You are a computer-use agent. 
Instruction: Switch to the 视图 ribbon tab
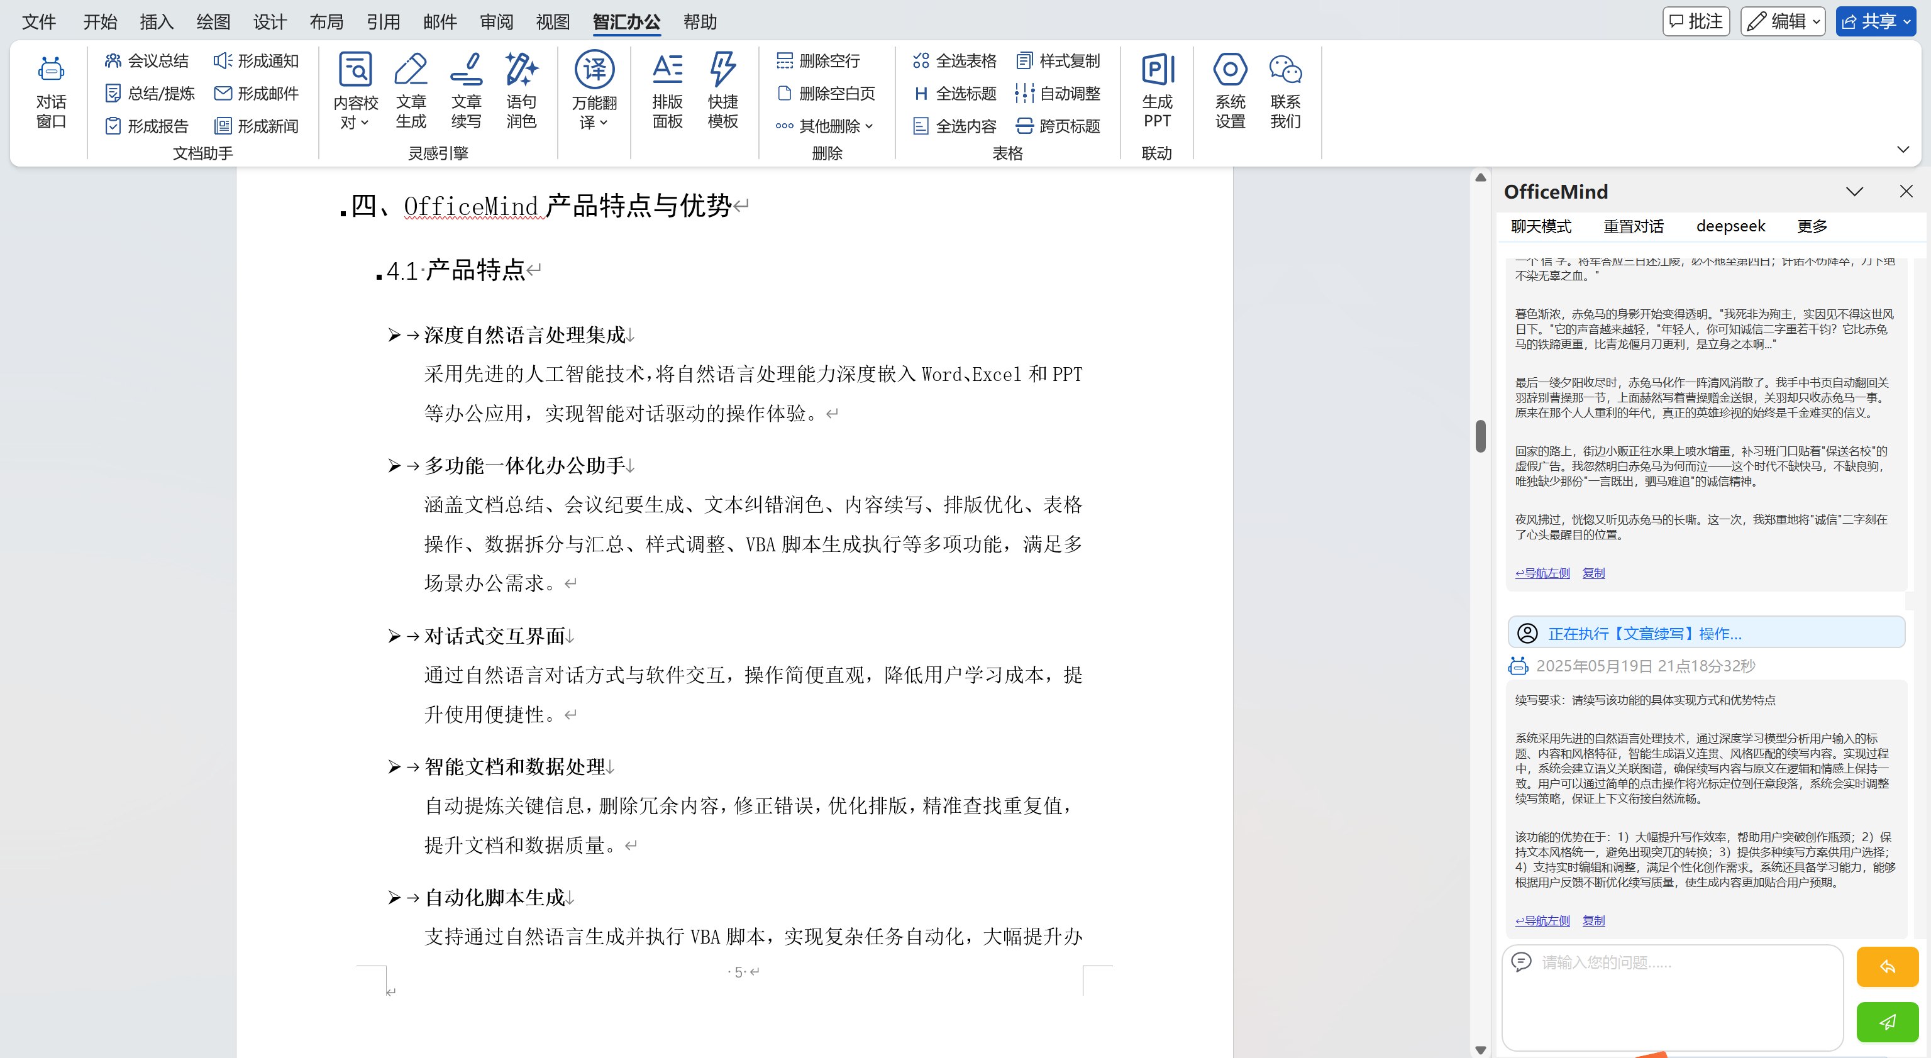tap(553, 22)
